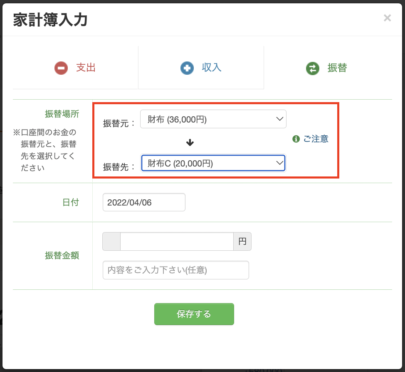Click the 円 currency label addon
405x372 pixels.
point(242,242)
